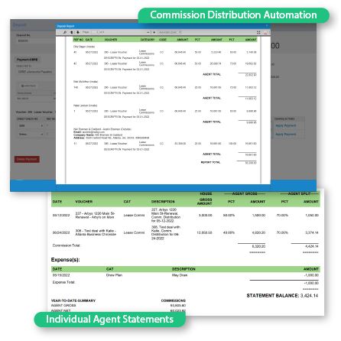Open the GBRE (Accounts Payable) dropdown
341x341 pixels.
coord(35,72)
